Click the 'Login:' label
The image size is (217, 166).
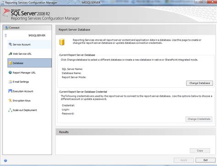tap(65, 109)
